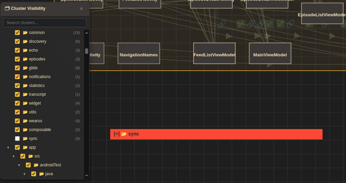Disable the glide cluster checkbox
346x183 pixels.
tap(17, 68)
